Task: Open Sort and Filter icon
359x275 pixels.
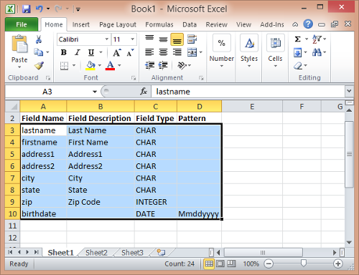Action: [317, 39]
